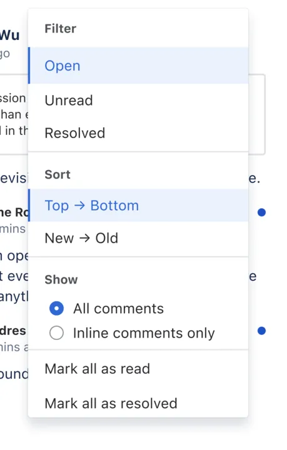The height and width of the screenshot is (450, 287).
Task: Click the upper blue unread dot
Action: 261,212
